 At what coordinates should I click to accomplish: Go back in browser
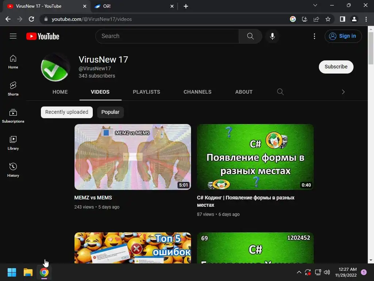point(8,19)
